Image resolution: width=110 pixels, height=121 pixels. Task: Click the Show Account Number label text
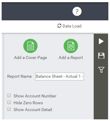[35, 96]
